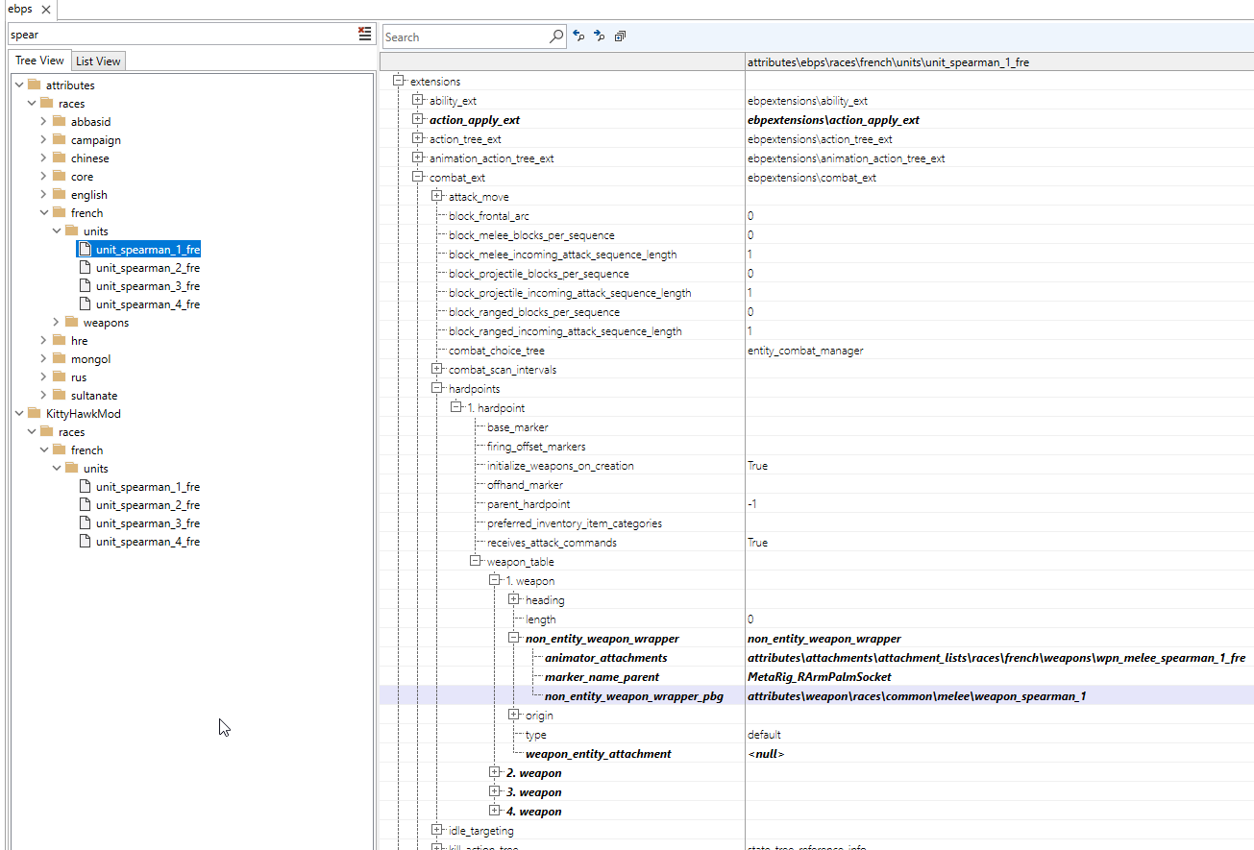Click the KittyHawkMod unit_spearman_4_fre file icon
Screen dimensions: 1254x850
coord(85,542)
